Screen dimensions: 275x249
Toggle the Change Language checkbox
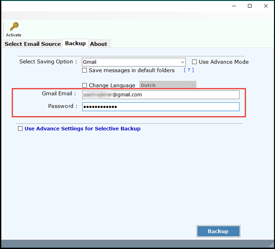[x=85, y=85]
